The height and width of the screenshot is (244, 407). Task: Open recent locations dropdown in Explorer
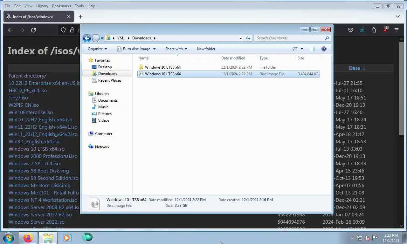[x=102, y=38]
